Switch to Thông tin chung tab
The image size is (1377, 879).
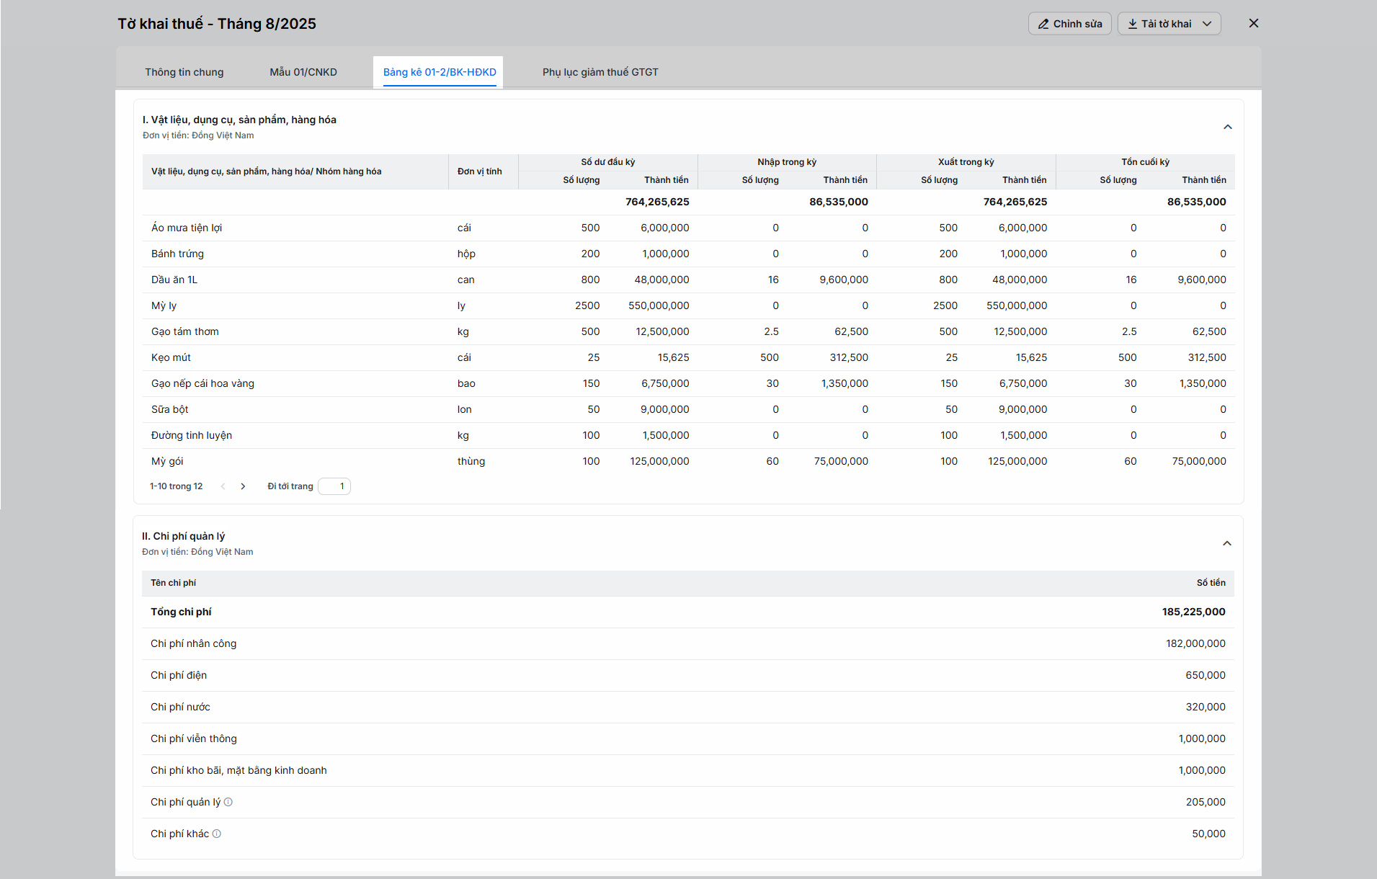(184, 72)
